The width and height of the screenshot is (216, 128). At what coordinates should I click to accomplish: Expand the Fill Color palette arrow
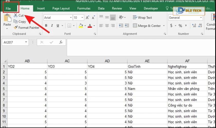pos(85,26)
